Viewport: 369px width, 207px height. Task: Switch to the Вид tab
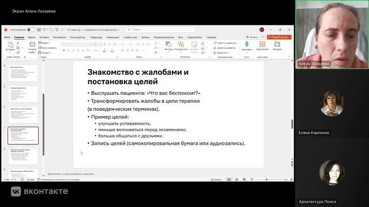180,37
